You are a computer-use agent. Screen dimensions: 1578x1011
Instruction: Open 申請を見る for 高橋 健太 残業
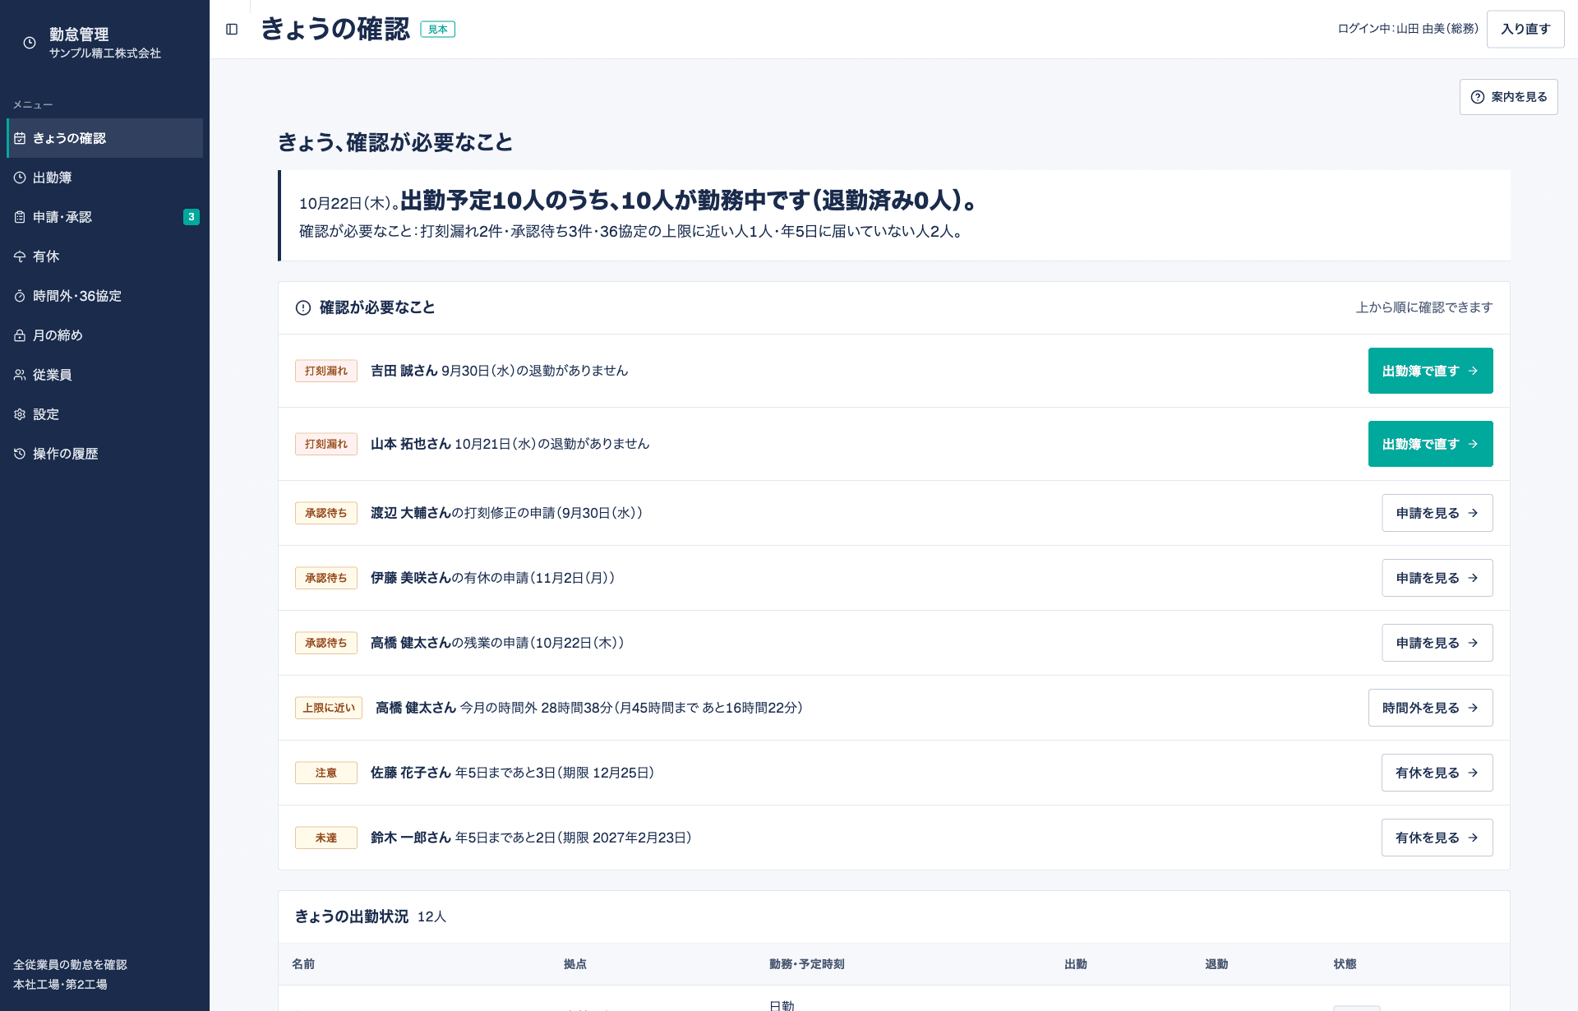pos(1437,643)
